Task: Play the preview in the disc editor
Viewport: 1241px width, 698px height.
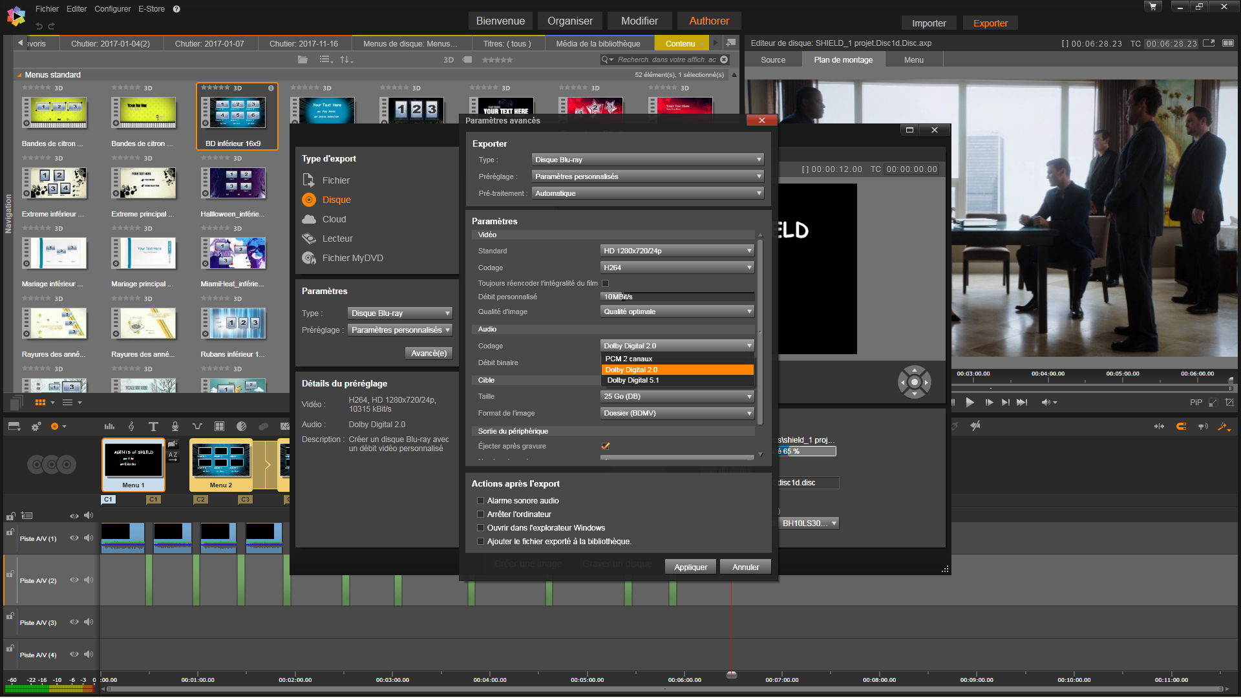Action: tap(970, 402)
